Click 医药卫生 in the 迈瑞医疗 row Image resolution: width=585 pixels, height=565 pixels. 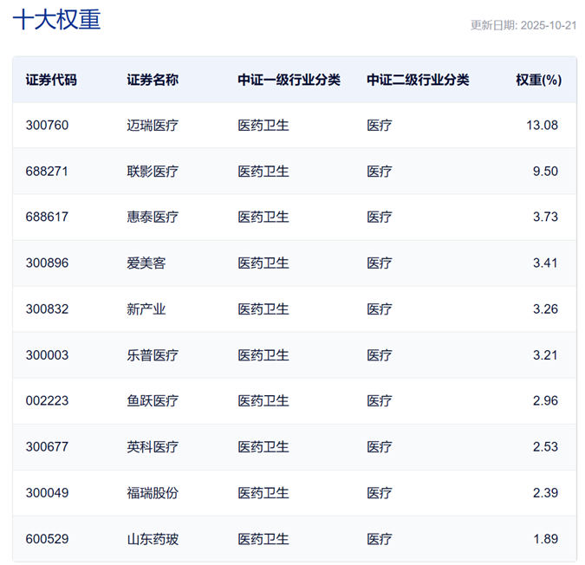tap(263, 126)
